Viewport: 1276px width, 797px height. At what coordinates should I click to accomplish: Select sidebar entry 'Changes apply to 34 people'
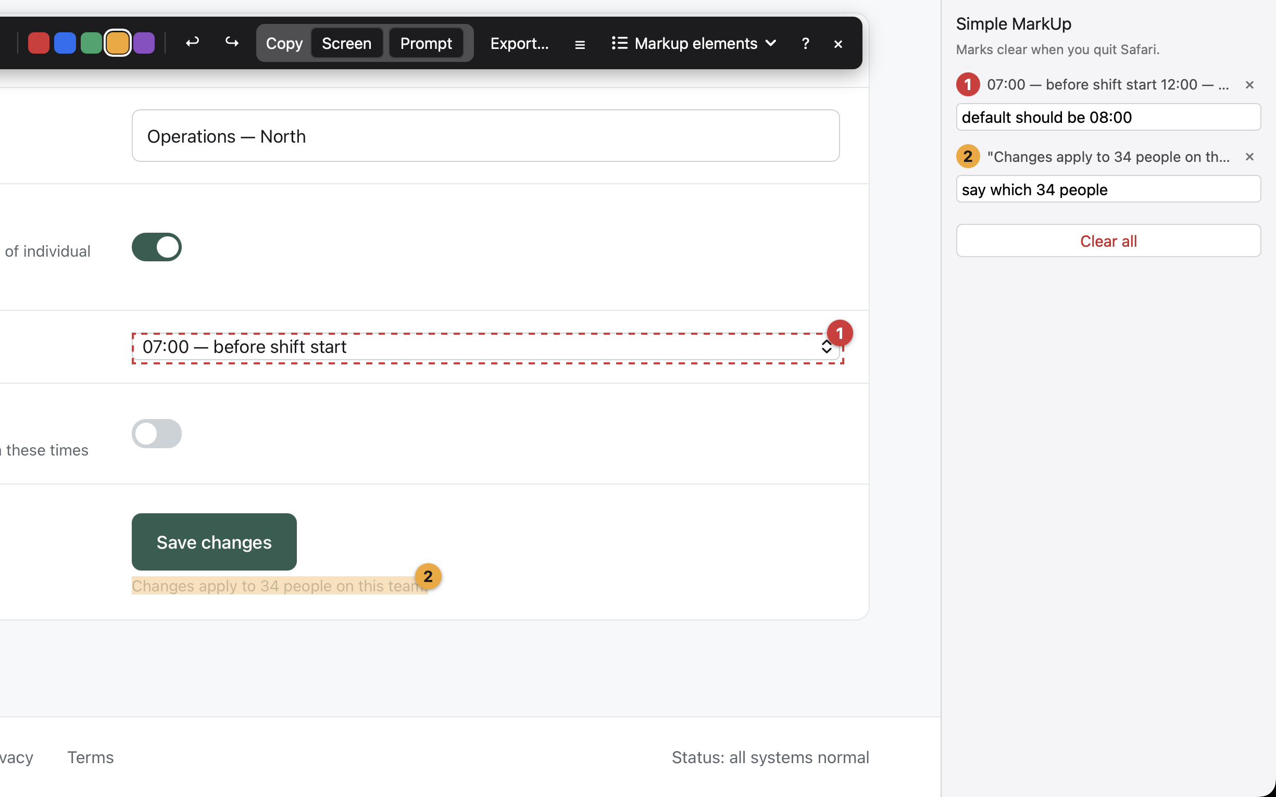pyautogui.click(x=1108, y=157)
